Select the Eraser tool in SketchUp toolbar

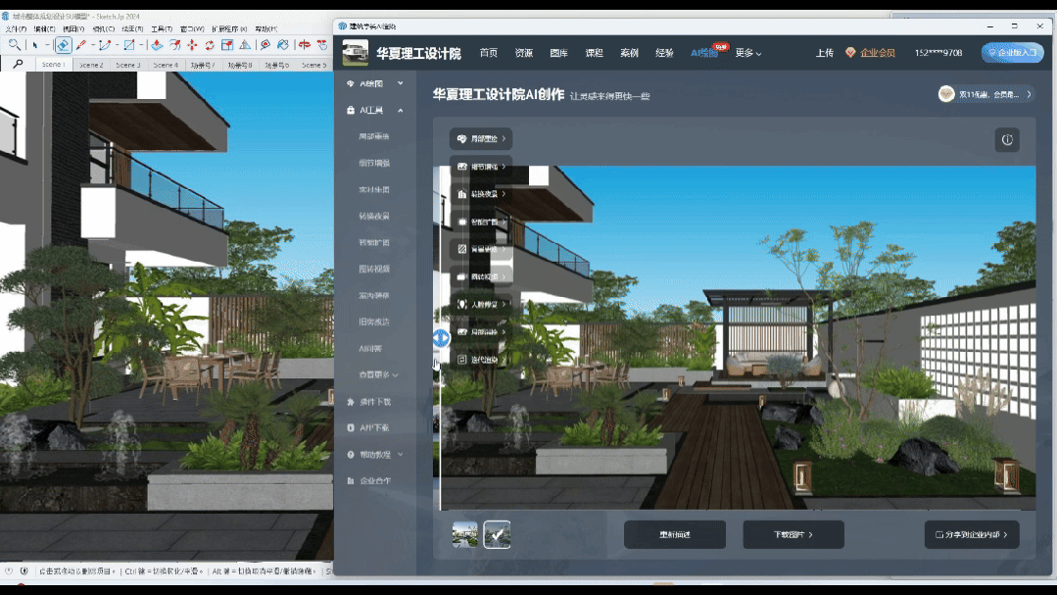[x=63, y=45]
